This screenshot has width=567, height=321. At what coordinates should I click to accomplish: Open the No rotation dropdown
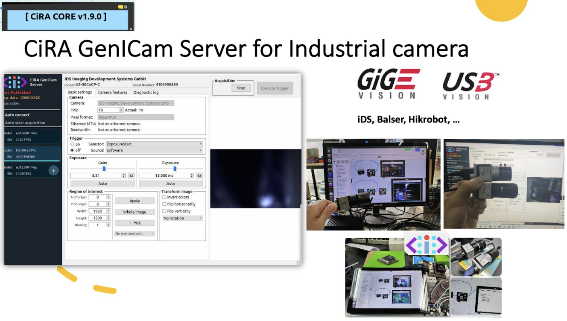[x=183, y=218]
